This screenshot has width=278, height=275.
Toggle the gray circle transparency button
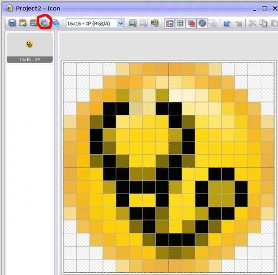[x=202, y=23]
